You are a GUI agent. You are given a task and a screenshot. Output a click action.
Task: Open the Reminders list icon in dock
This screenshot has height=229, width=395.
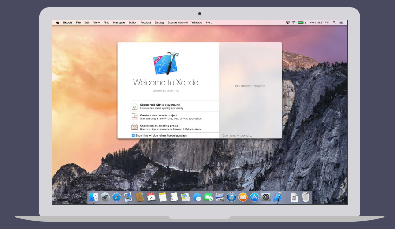174,197
